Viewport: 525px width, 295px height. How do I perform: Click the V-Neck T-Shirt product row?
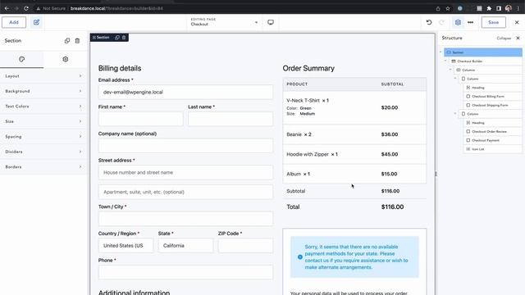pos(354,107)
